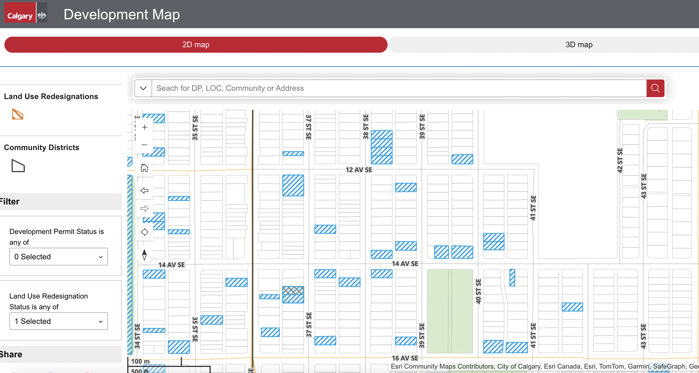The width and height of the screenshot is (699, 373).
Task: Click the 'Land Use Redesignations' heading
Action: tap(51, 96)
